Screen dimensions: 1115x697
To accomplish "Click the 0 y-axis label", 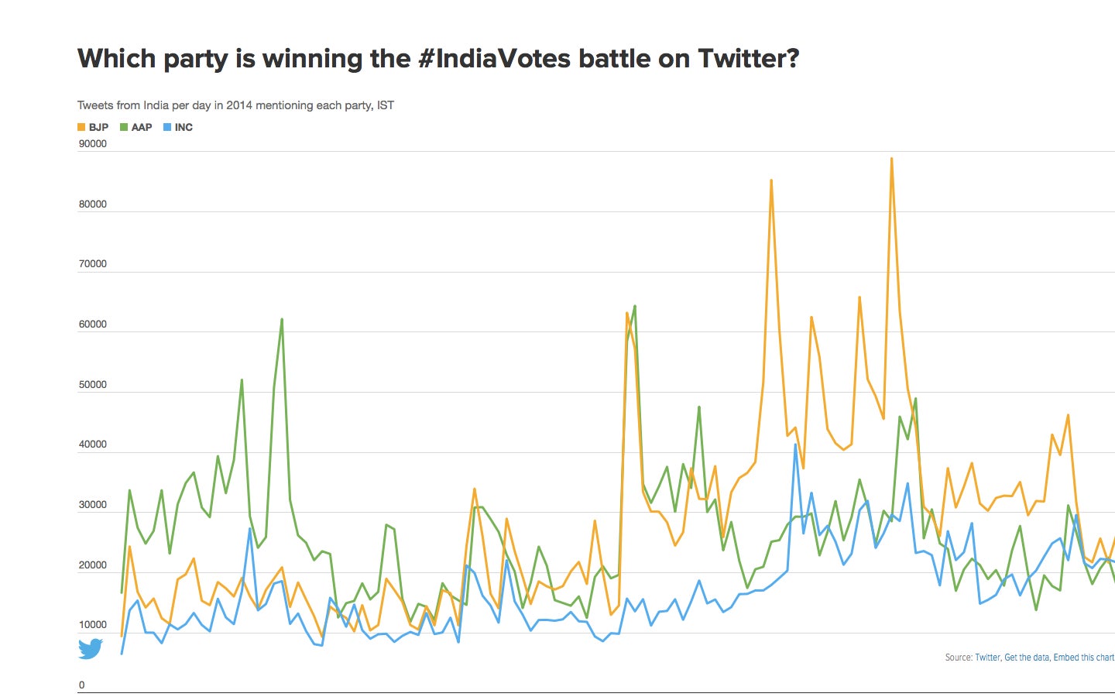I will click(82, 685).
